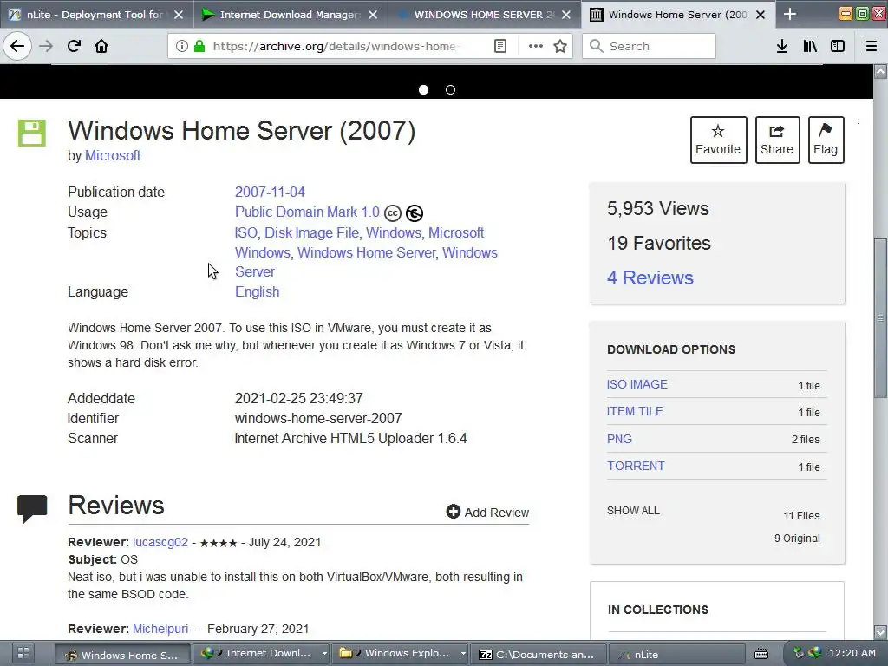Screen dimensions: 888x666
Task: Download the ISO IMAGE option
Action: pos(637,384)
